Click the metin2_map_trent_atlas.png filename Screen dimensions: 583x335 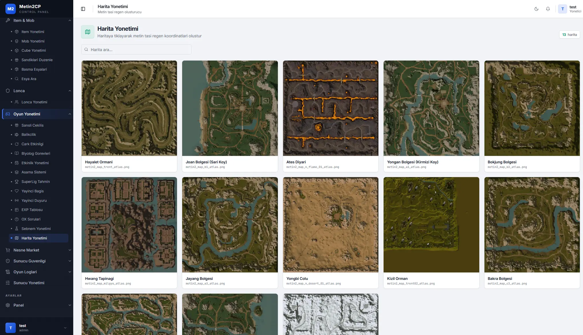click(x=107, y=167)
